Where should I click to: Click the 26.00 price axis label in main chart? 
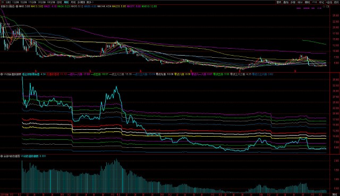336,15
